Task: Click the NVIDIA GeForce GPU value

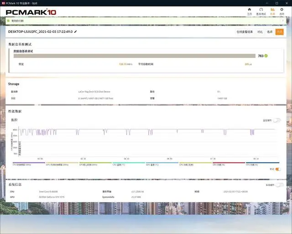Action: (52, 197)
